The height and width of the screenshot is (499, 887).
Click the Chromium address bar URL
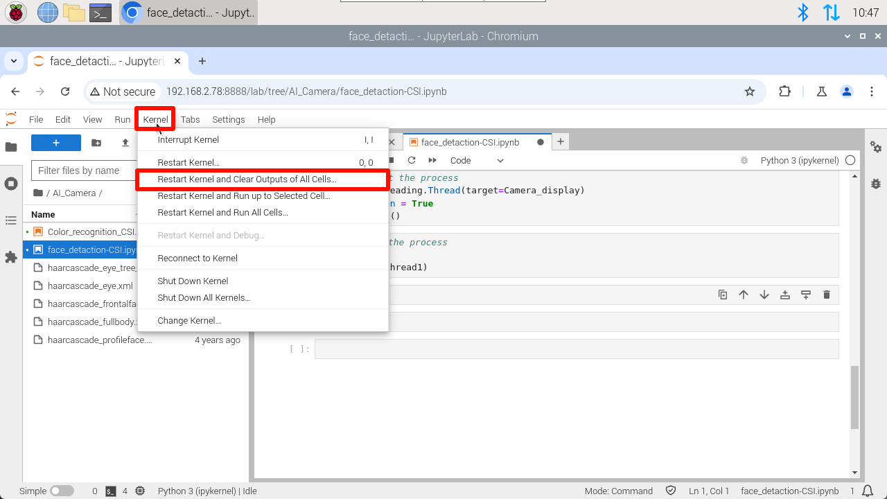tap(306, 91)
